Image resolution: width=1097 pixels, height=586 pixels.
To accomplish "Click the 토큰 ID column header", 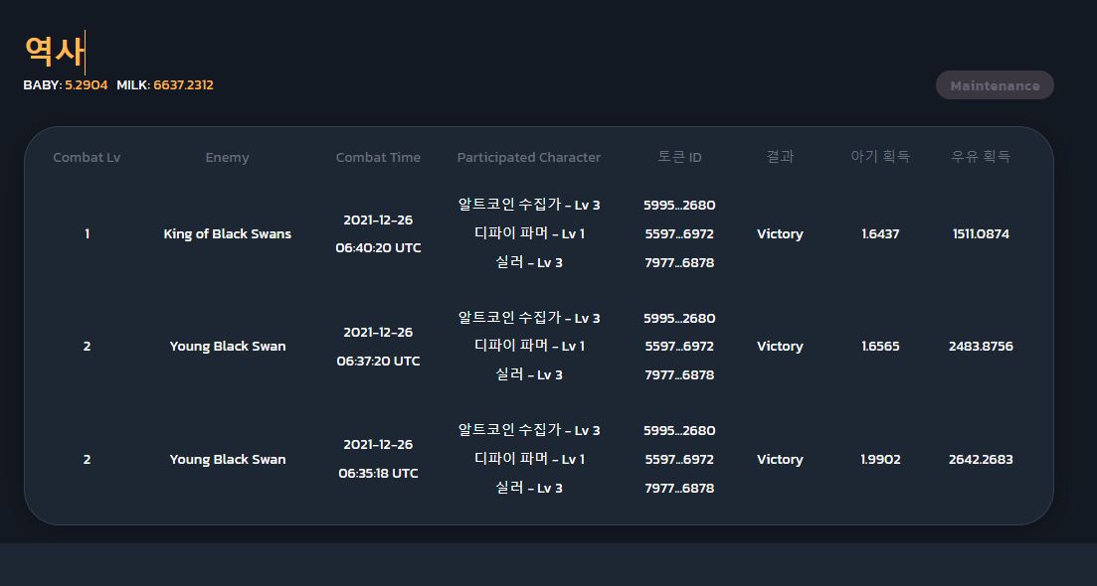I will click(679, 157).
